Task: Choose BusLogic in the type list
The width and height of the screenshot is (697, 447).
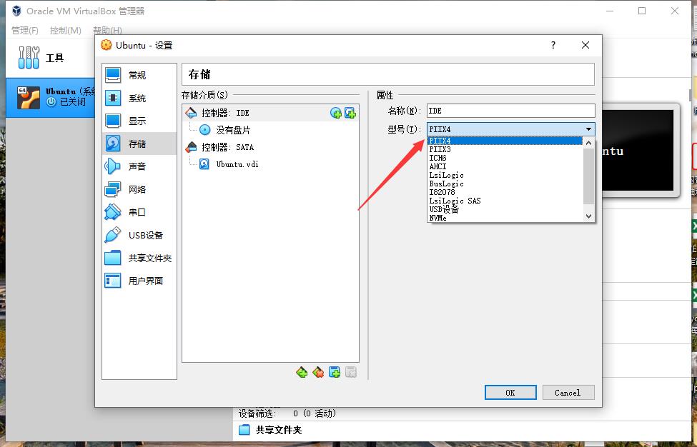Action: tap(505, 184)
